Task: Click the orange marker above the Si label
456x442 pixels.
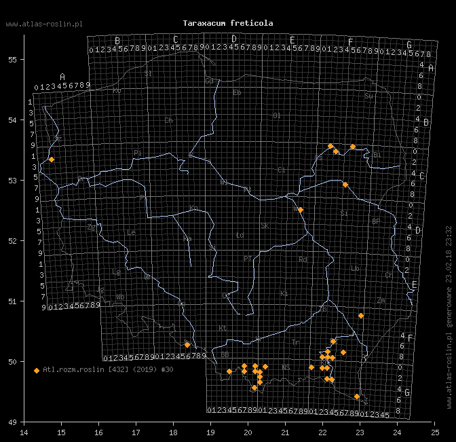Action: pos(345,185)
